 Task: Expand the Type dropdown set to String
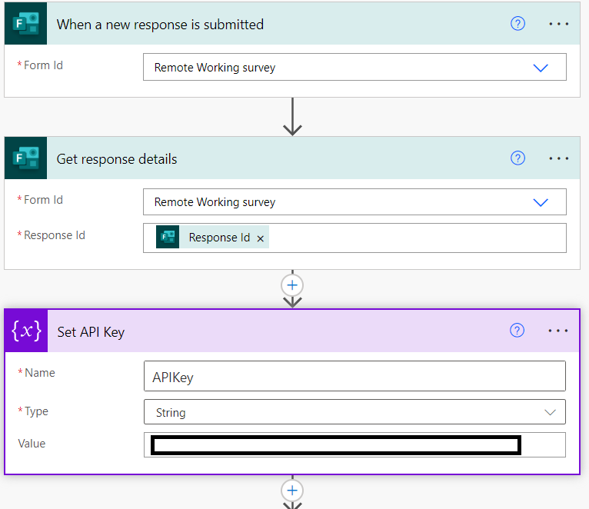(549, 412)
